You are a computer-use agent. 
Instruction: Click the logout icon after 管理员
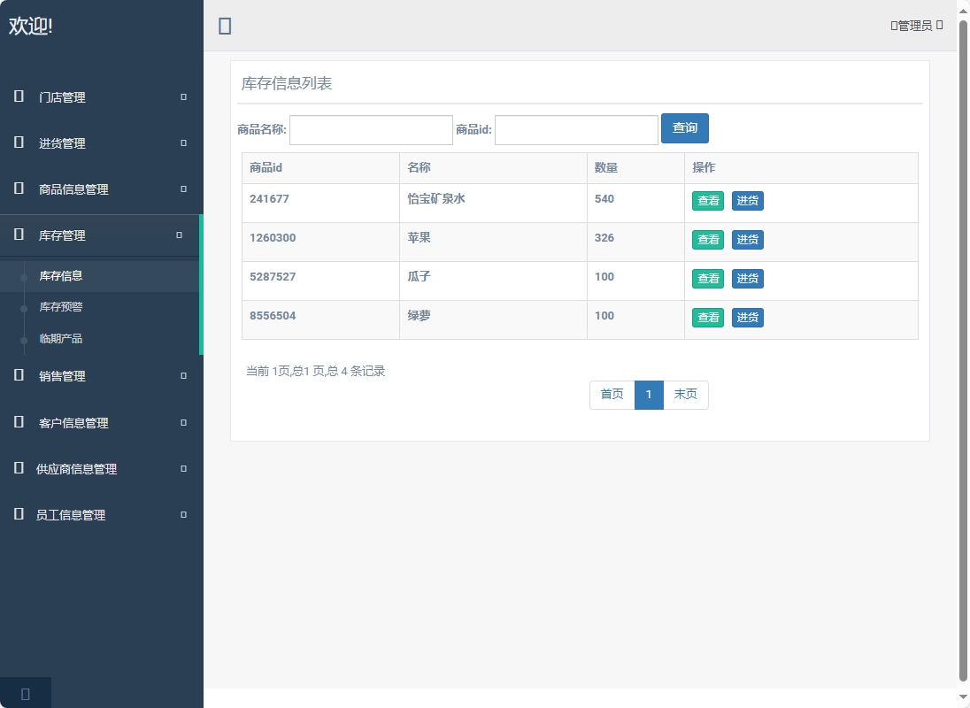[939, 25]
